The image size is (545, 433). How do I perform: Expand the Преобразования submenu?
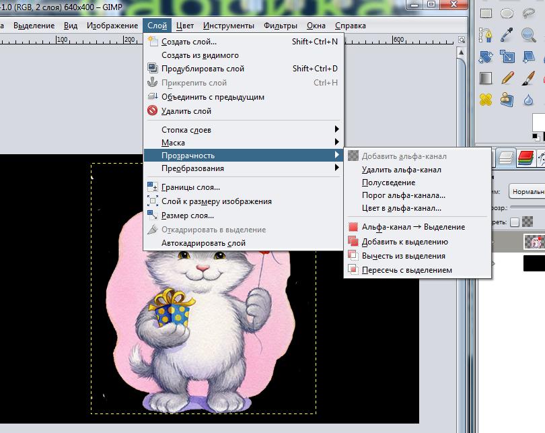pyautogui.click(x=244, y=168)
